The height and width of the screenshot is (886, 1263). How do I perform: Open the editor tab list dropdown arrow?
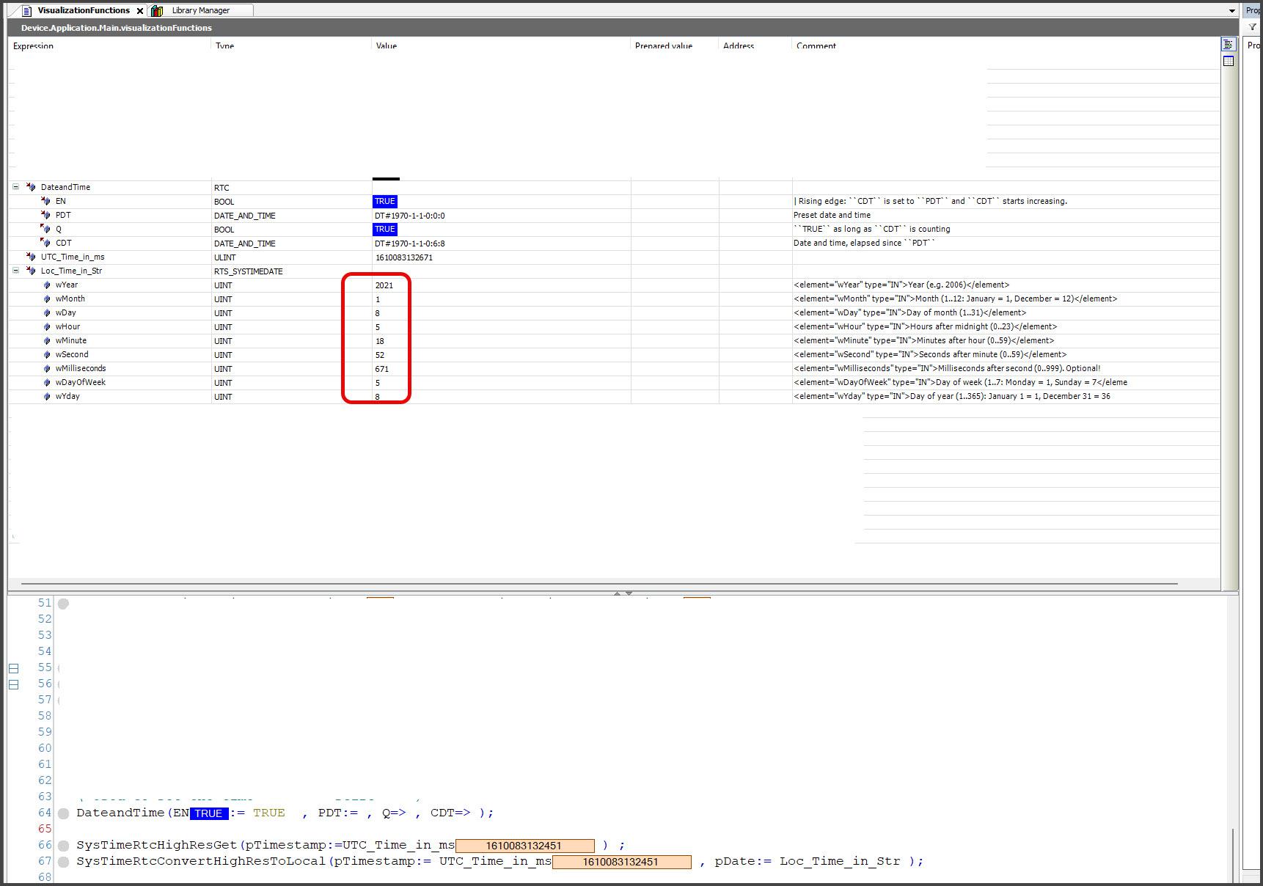point(1231,11)
